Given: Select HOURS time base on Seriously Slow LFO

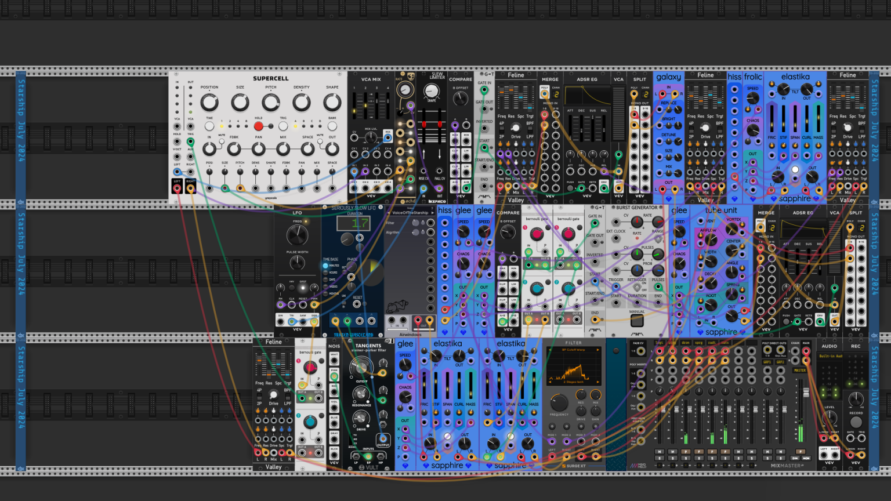Looking at the screenshot, I should [x=326, y=273].
